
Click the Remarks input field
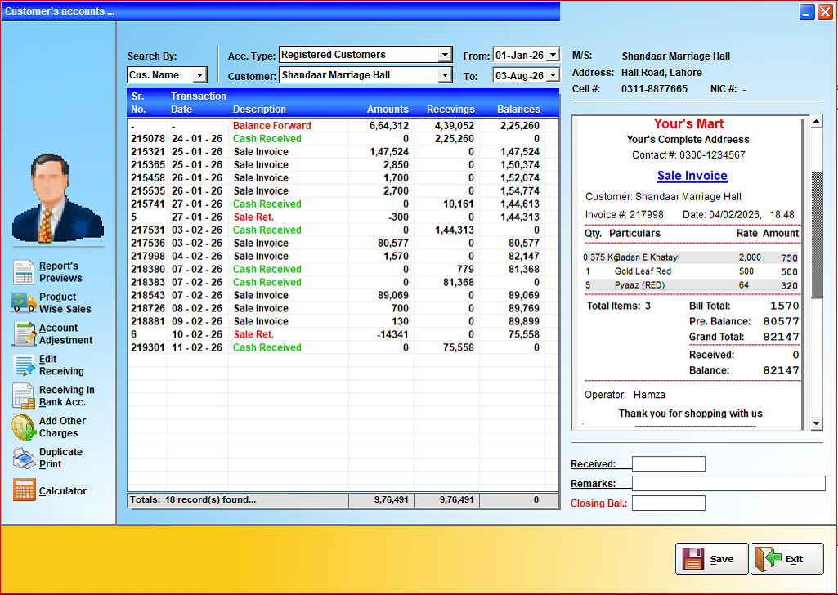click(x=728, y=483)
